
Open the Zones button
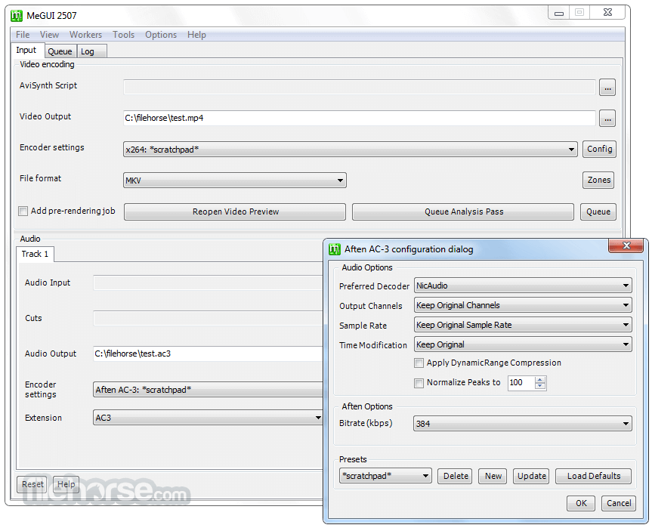[x=599, y=180]
